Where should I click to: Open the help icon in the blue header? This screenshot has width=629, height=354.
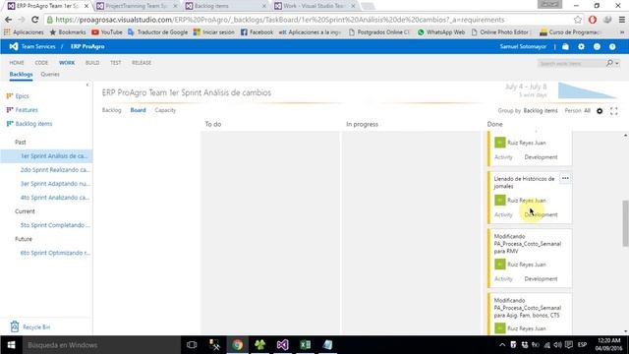point(612,46)
